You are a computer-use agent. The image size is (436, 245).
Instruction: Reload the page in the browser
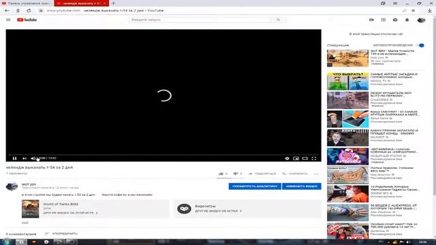pyautogui.click(x=29, y=11)
